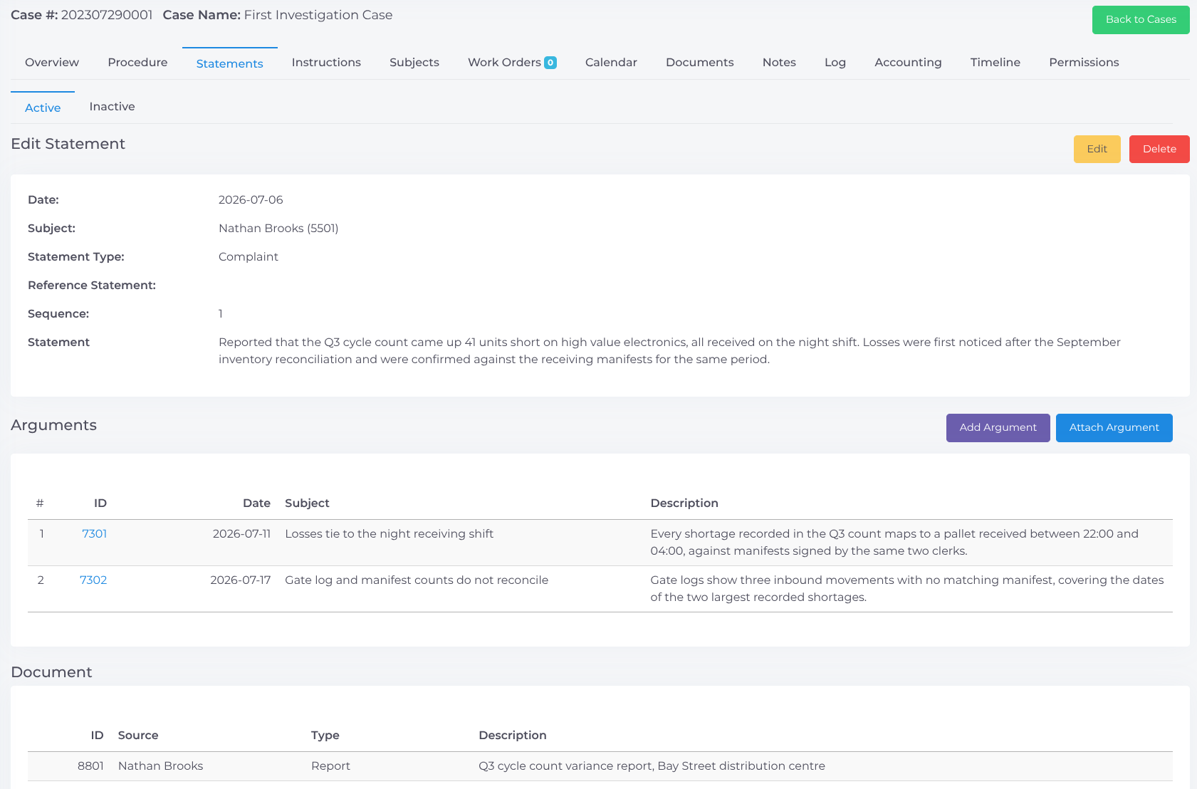The width and height of the screenshot is (1197, 789).
Task: Switch to the Inactive sub-tab
Action: (112, 107)
